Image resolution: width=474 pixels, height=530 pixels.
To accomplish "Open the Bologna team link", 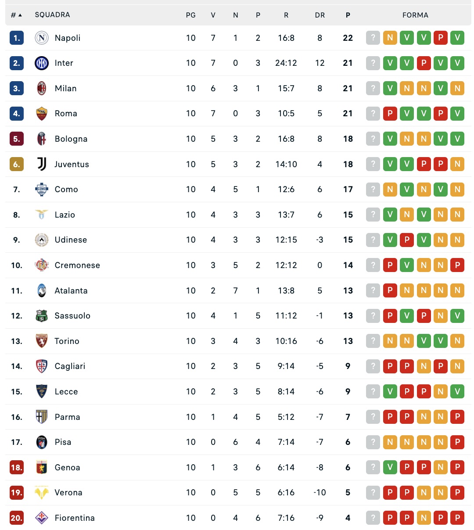I will (x=71, y=139).
